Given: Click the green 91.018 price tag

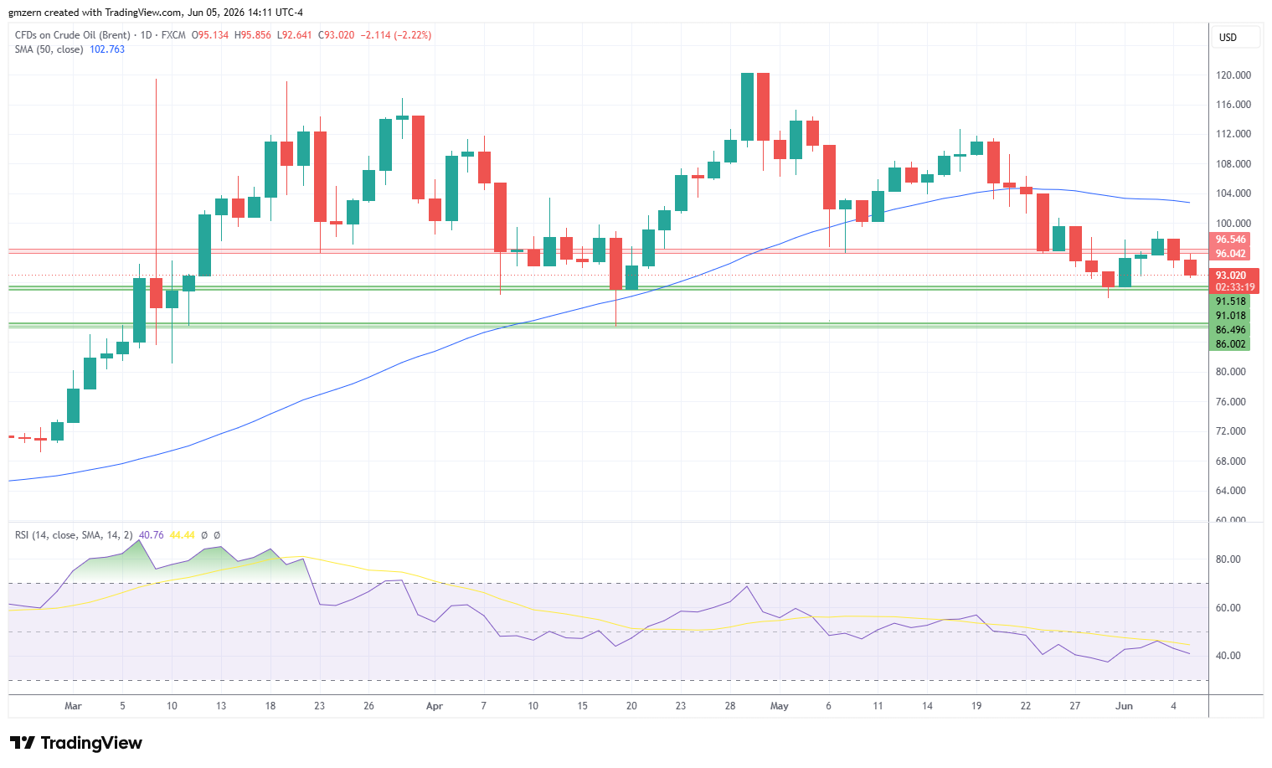Looking at the screenshot, I should tap(1231, 316).
